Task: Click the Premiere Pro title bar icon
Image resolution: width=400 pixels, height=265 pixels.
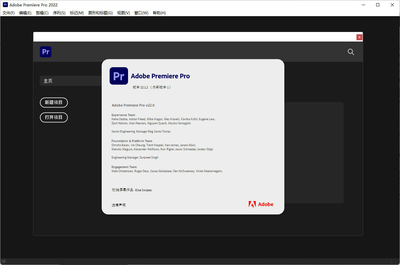Action: [x=5, y=5]
